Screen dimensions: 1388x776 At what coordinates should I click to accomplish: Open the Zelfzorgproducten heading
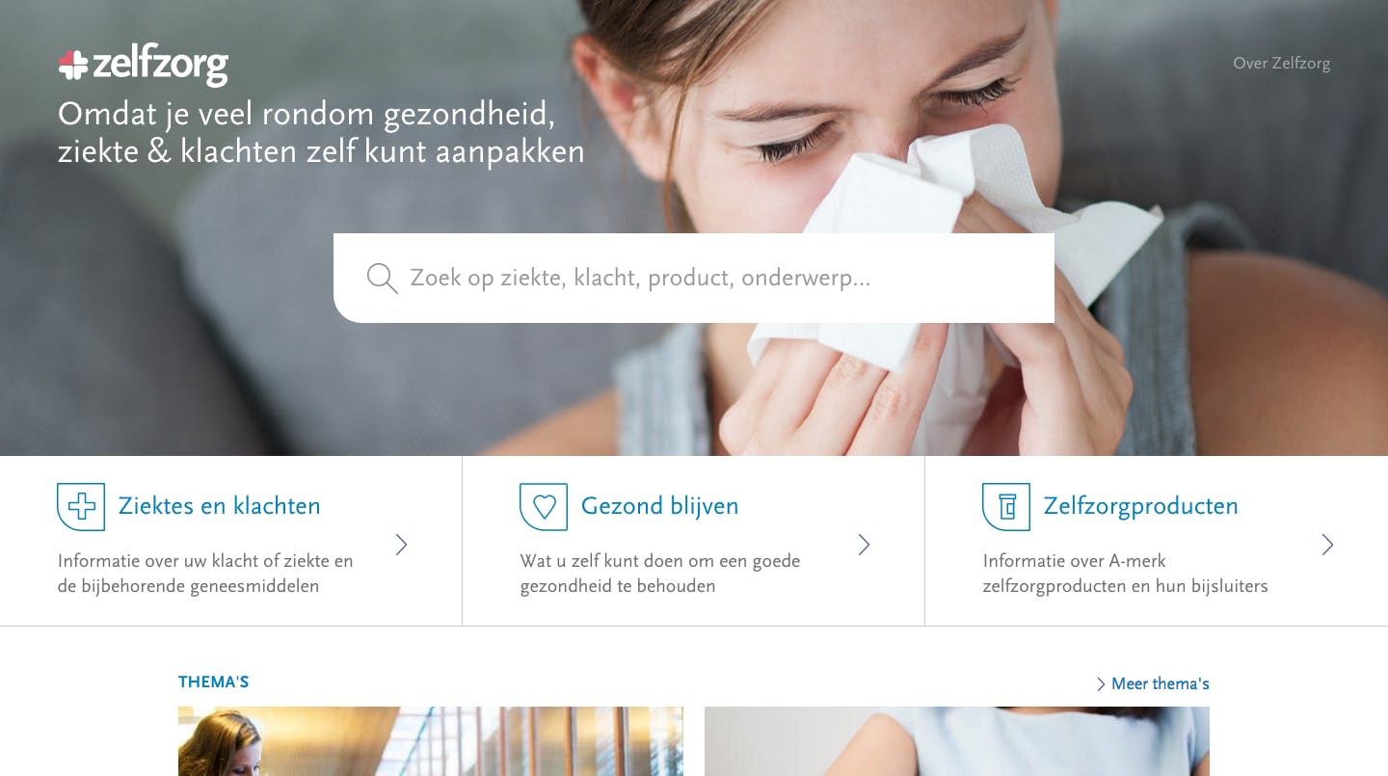pos(1140,506)
